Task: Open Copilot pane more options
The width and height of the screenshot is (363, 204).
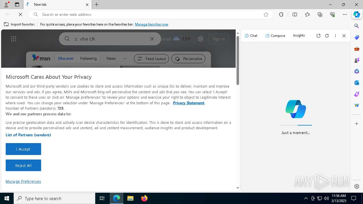Action: click(x=335, y=35)
